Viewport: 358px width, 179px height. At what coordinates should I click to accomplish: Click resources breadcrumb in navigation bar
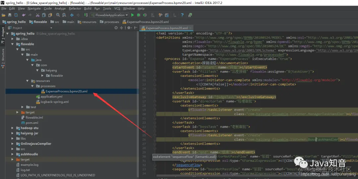pos(87,22)
